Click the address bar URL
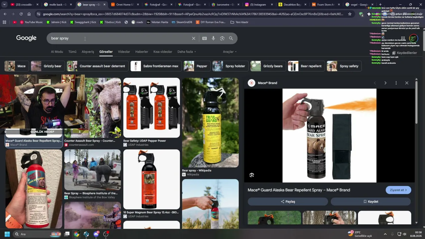 (193, 14)
